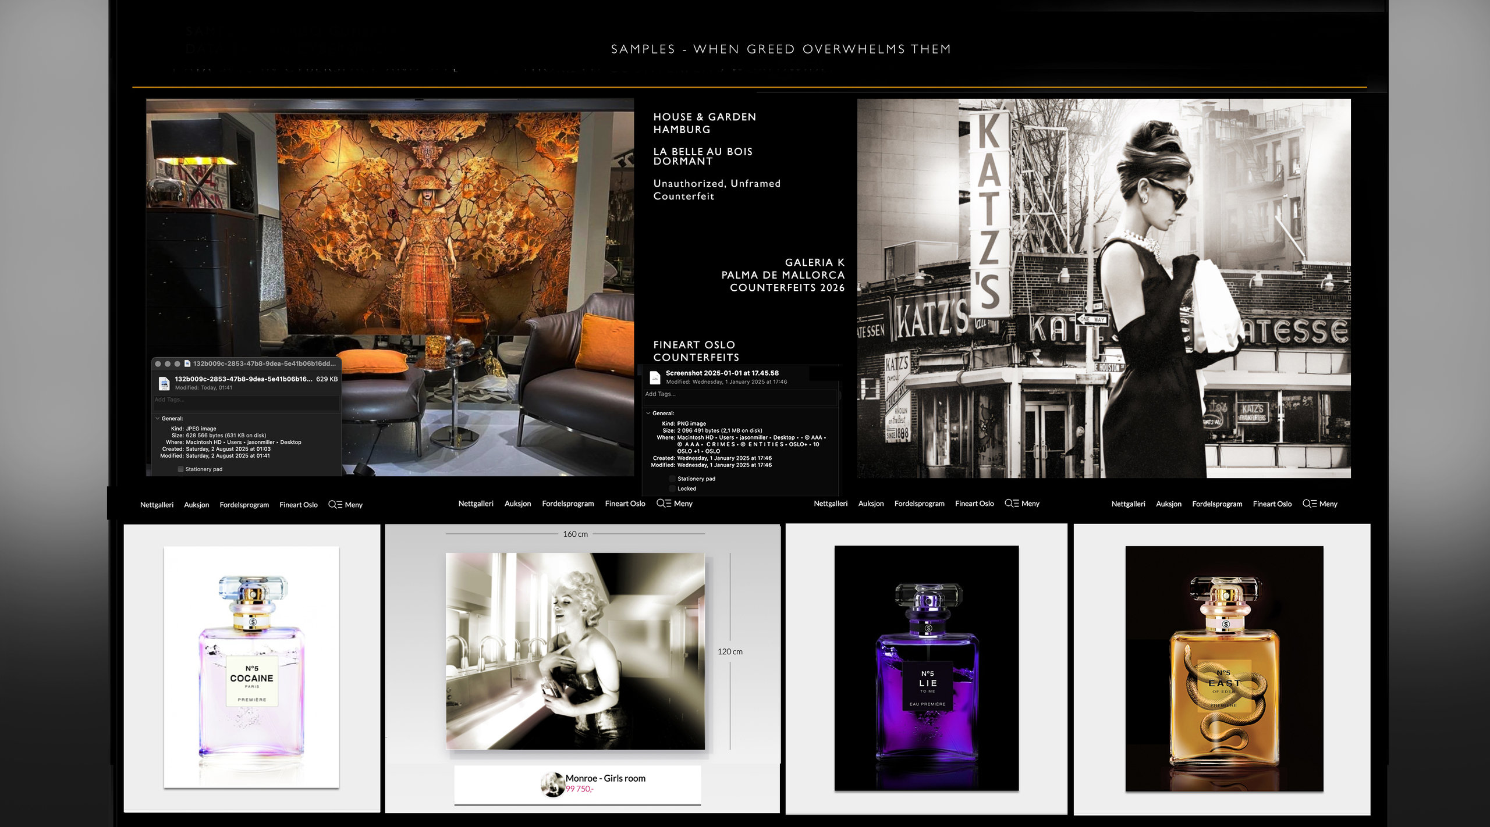
Task: Open the Monroe - Girls room title link
Action: click(x=605, y=778)
